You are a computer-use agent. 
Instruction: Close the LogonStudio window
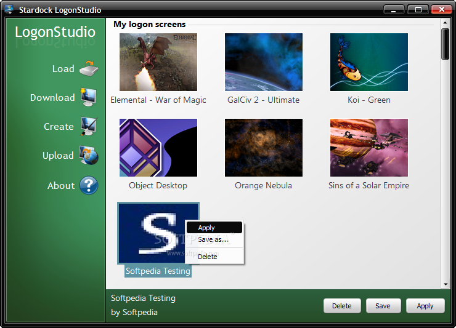(441, 10)
